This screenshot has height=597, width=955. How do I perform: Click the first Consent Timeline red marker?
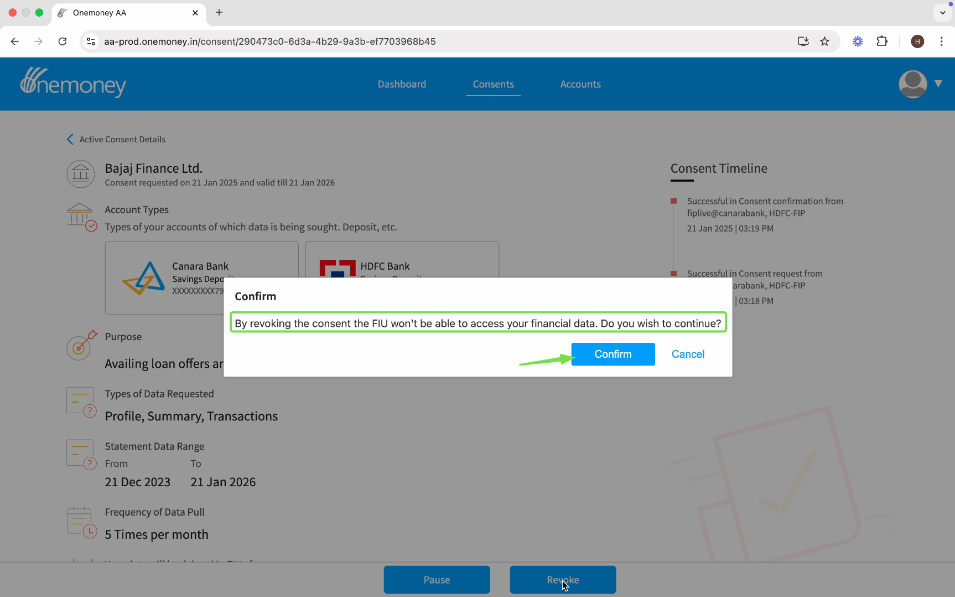[x=673, y=201]
